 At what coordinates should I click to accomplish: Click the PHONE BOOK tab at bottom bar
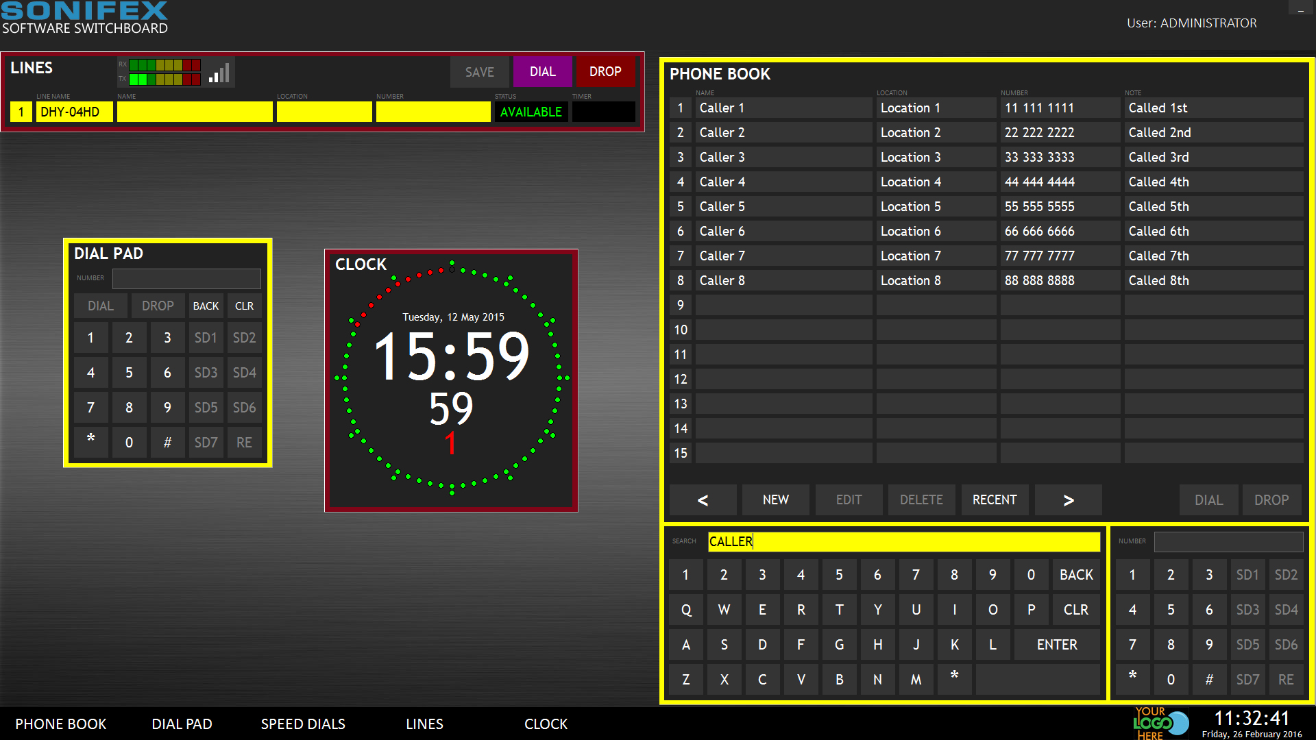63,723
